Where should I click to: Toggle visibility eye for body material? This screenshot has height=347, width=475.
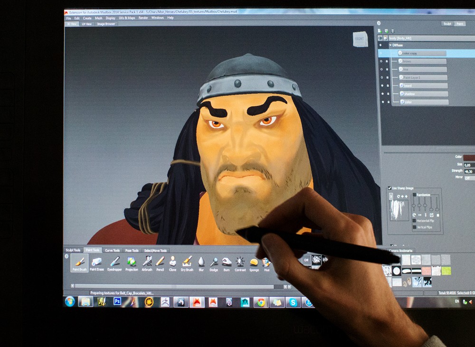[380, 38]
